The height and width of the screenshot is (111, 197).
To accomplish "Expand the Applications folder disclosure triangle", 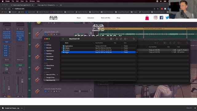I will (x=62, y=46).
